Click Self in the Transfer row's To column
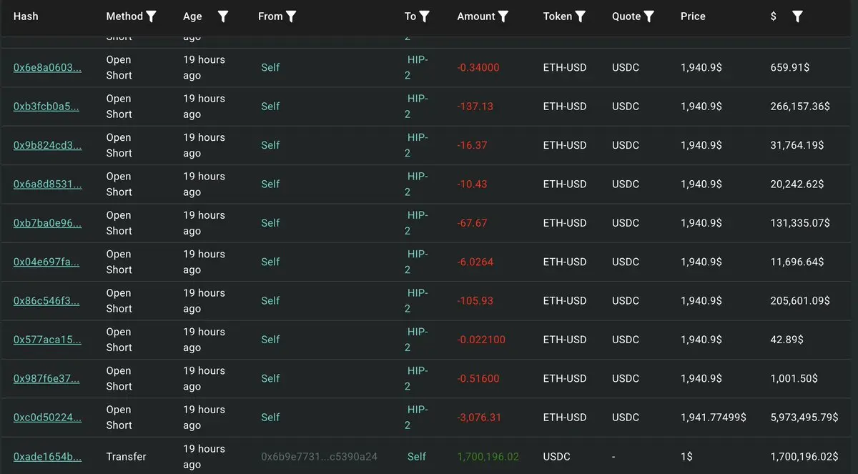This screenshot has height=474, width=858. [x=417, y=456]
